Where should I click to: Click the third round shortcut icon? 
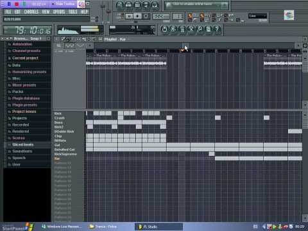(x=137, y=5)
